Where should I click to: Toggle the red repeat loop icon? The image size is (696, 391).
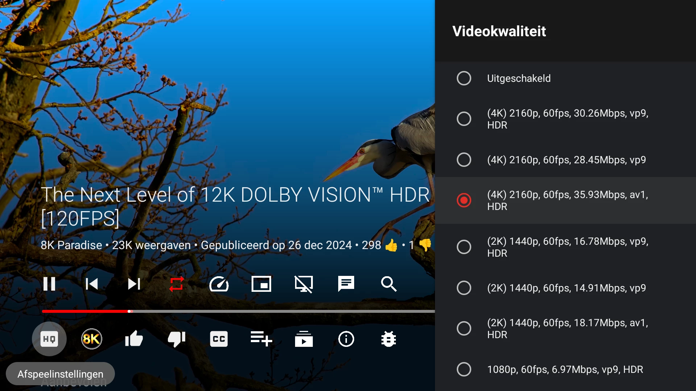point(177,284)
